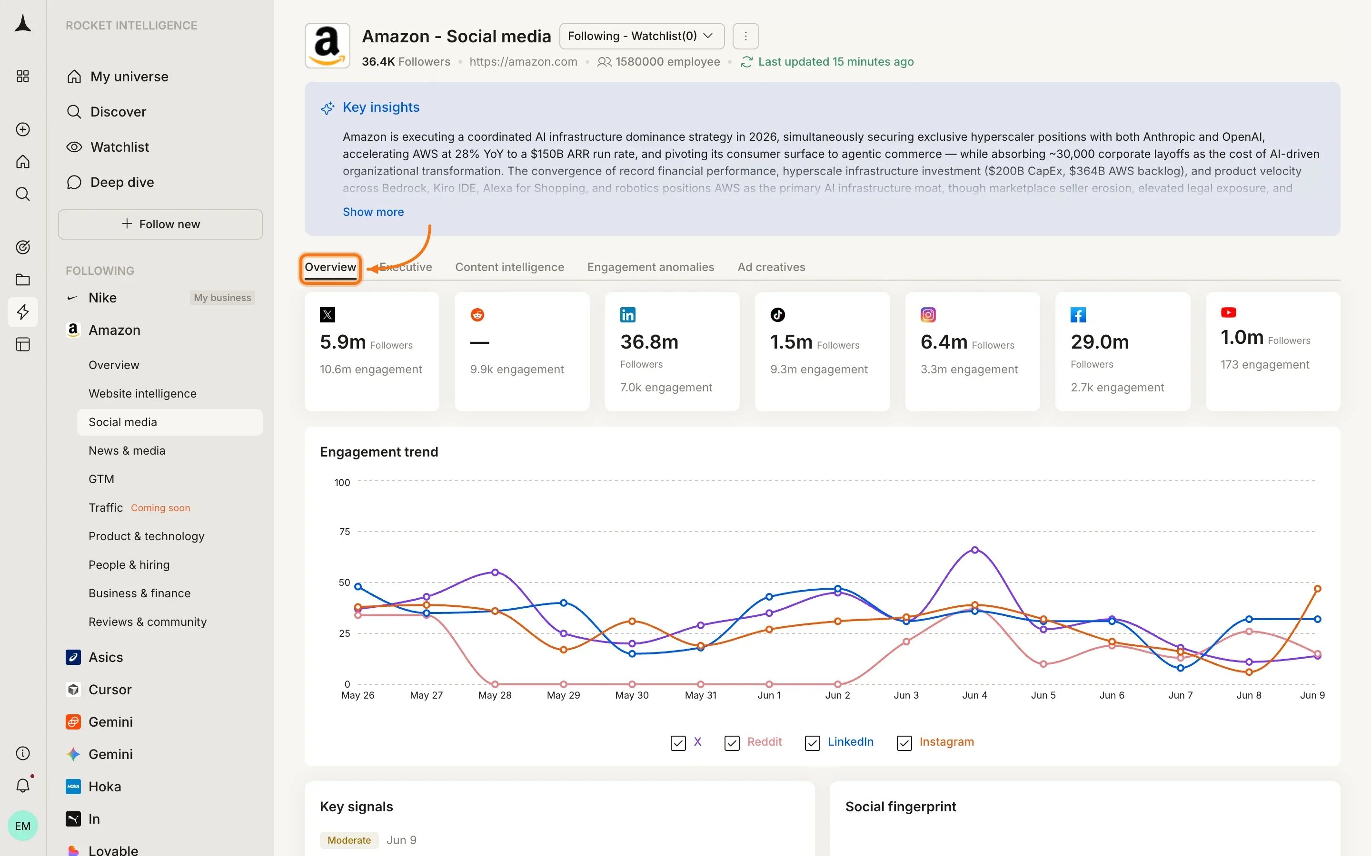The width and height of the screenshot is (1371, 856).
Task: Open the Instagram platform card icon
Action: (928, 315)
